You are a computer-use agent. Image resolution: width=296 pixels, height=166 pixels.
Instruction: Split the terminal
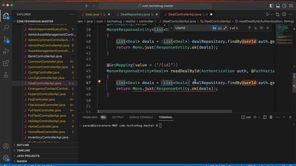(x=265, y=117)
